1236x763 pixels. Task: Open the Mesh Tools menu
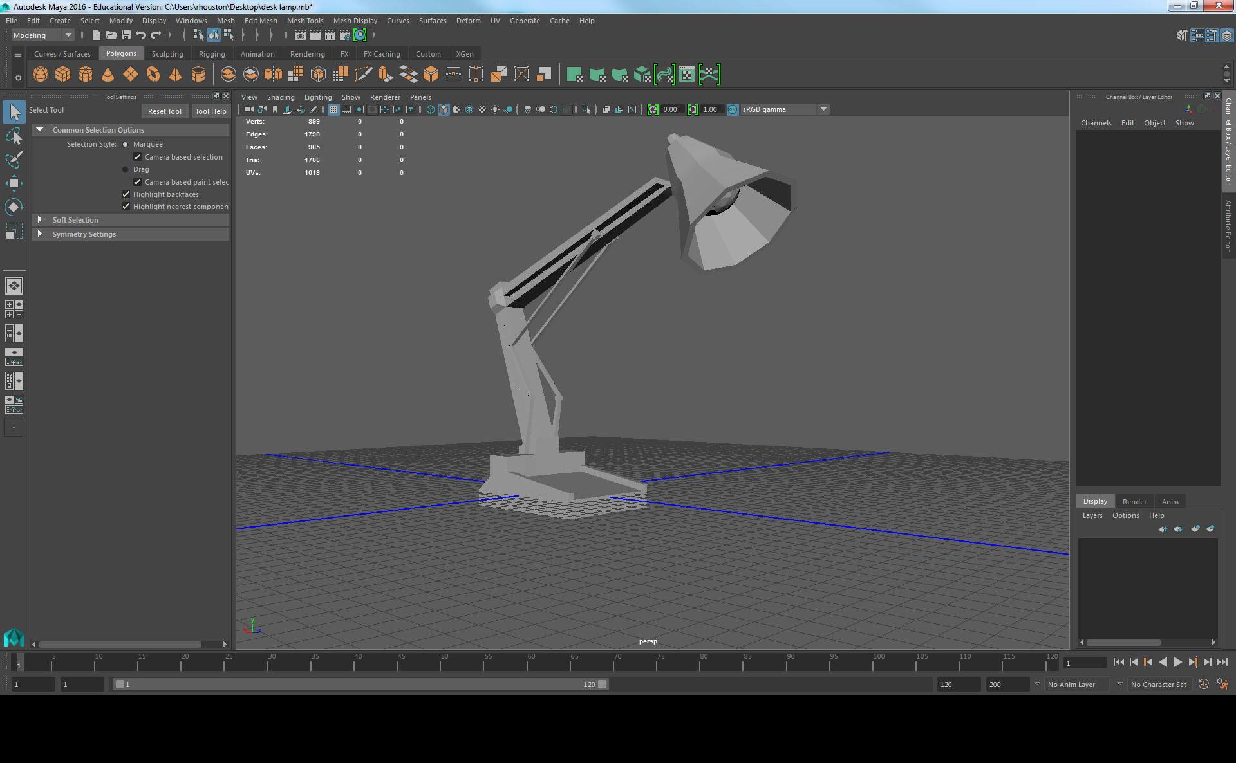point(305,21)
